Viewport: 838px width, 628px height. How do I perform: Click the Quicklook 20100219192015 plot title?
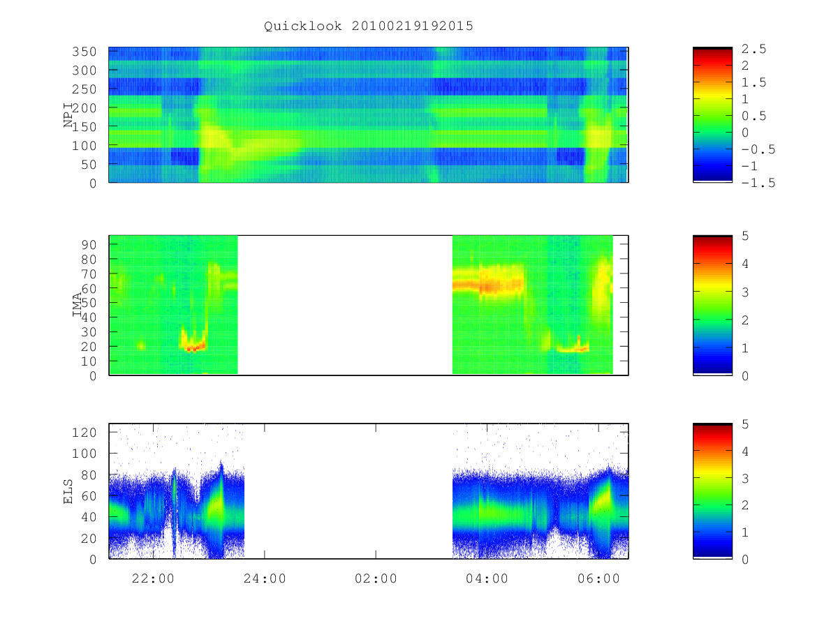point(369,26)
